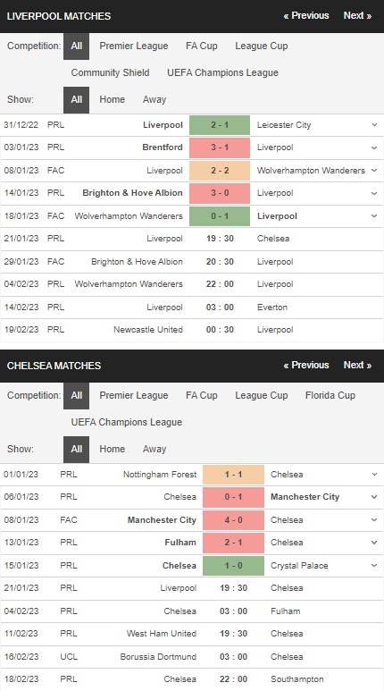384x691 pixels.
Task: Go to Previous Chelsea matches page
Action: click(x=306, y=366)
